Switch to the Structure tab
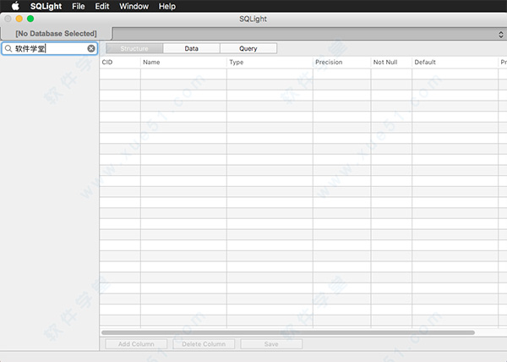The width and height of the screenshot is (507, 362). (134, 48)
